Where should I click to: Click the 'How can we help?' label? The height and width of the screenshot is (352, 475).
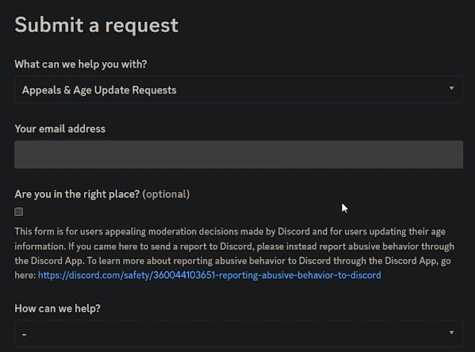point(57,308)
